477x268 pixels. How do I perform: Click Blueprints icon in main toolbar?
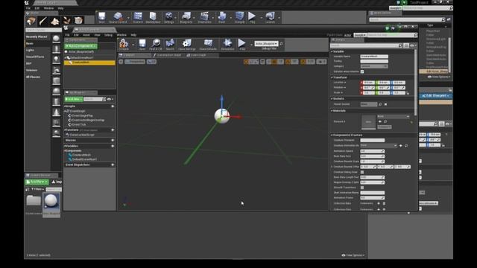pyautogui.click(x=186, y=17)
